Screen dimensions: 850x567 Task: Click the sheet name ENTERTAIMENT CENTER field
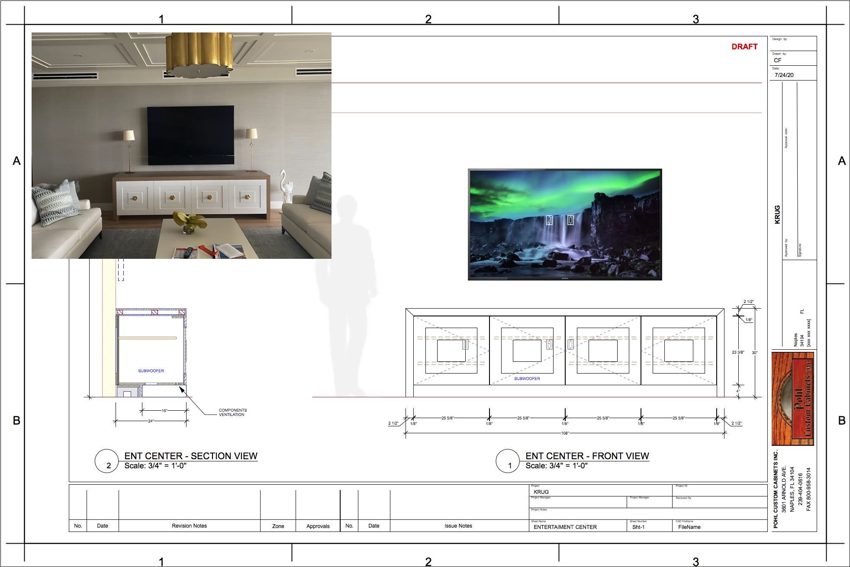tap(565, 527)
